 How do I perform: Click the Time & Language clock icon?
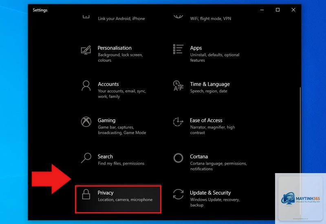click(x=178, y=86)
